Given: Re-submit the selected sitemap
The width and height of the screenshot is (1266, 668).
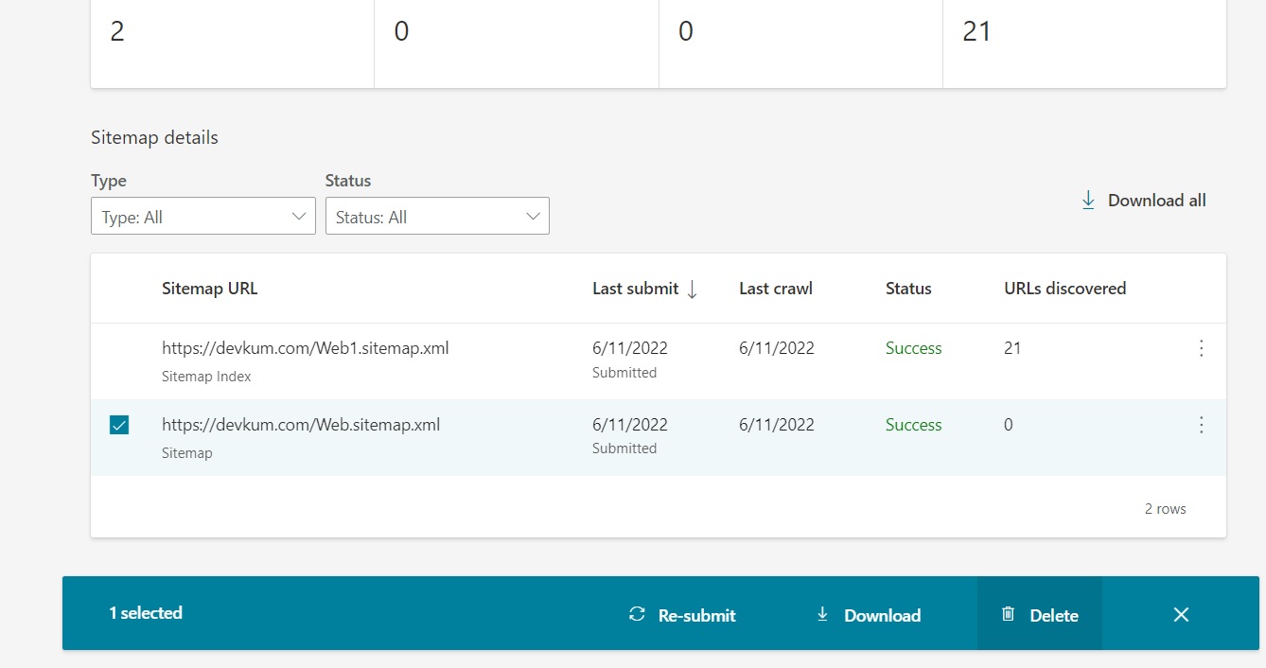Looking at the screenshot, I should tap(682, 615).
